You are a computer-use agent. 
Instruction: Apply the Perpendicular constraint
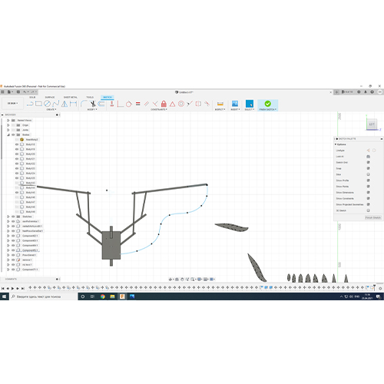[155, 104]
